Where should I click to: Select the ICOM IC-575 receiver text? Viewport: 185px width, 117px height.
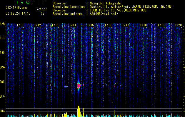click(118, 10)
